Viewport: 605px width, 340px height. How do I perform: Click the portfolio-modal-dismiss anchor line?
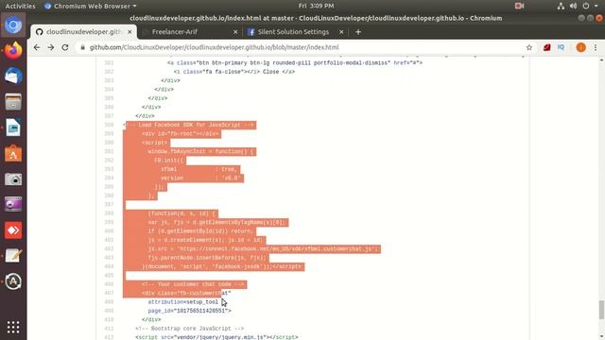295,63
